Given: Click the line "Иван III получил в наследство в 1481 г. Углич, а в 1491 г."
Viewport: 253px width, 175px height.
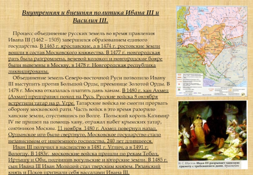Looking at the screenshot, I should tap(81, 148).
